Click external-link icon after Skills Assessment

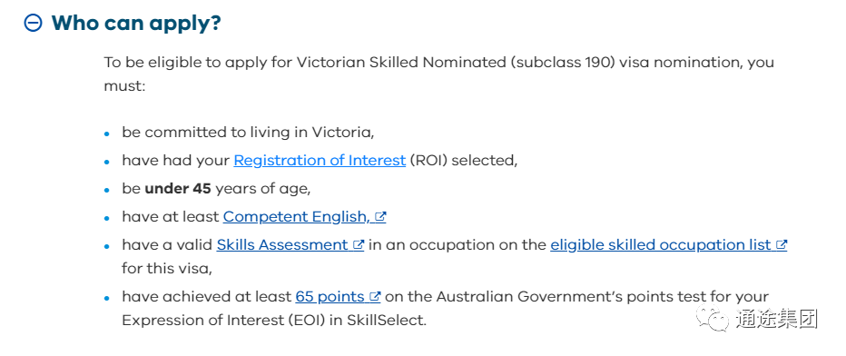coord(359,244)
